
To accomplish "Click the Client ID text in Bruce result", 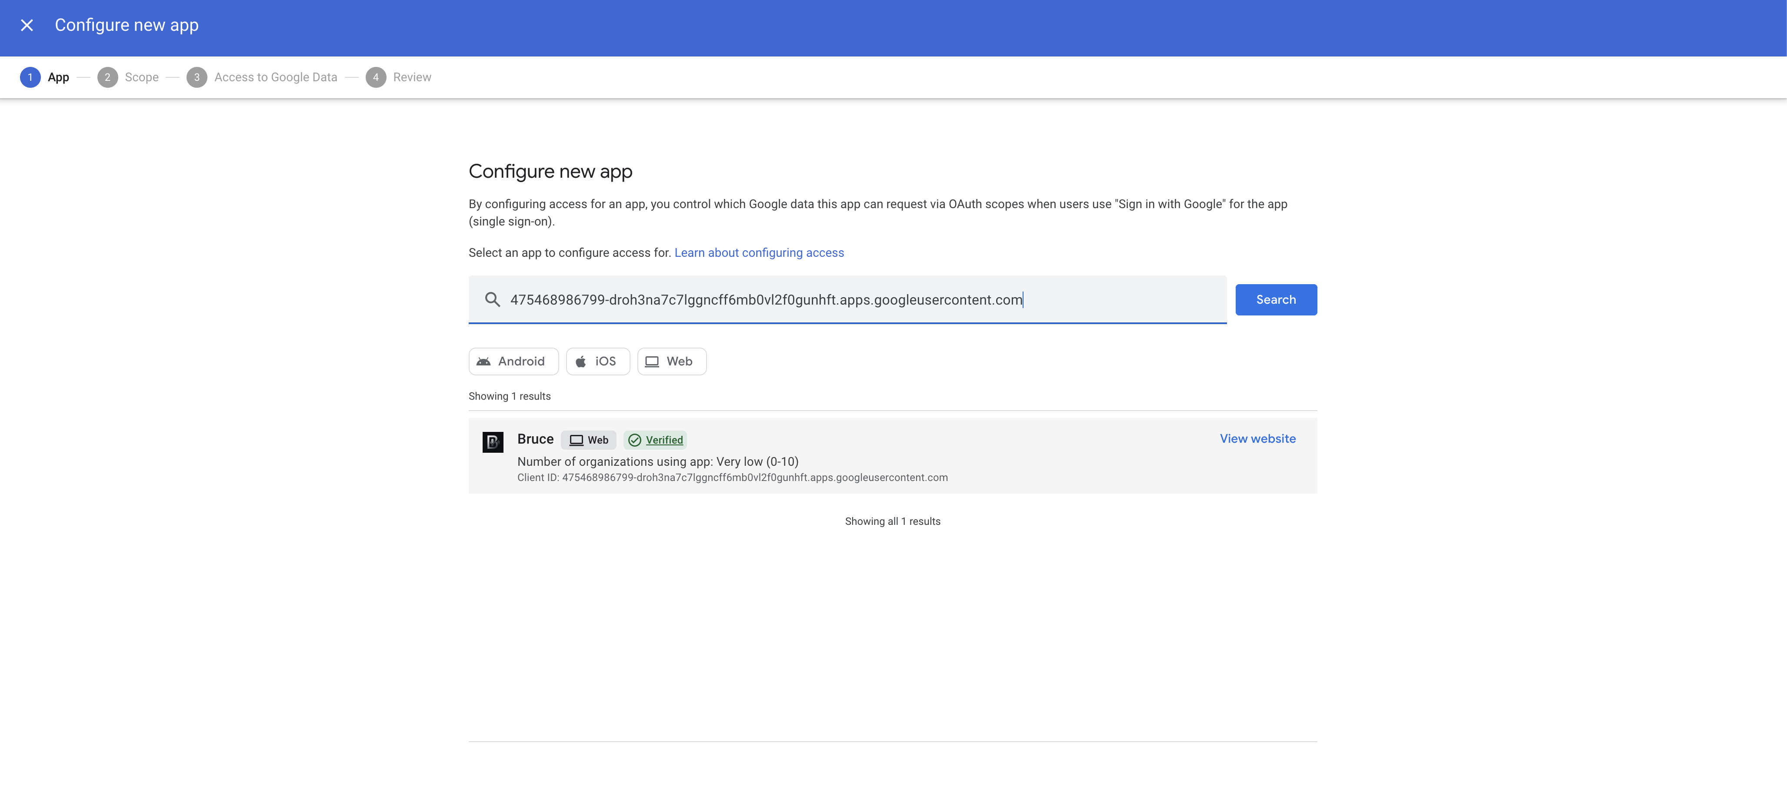I will point(732,478).
